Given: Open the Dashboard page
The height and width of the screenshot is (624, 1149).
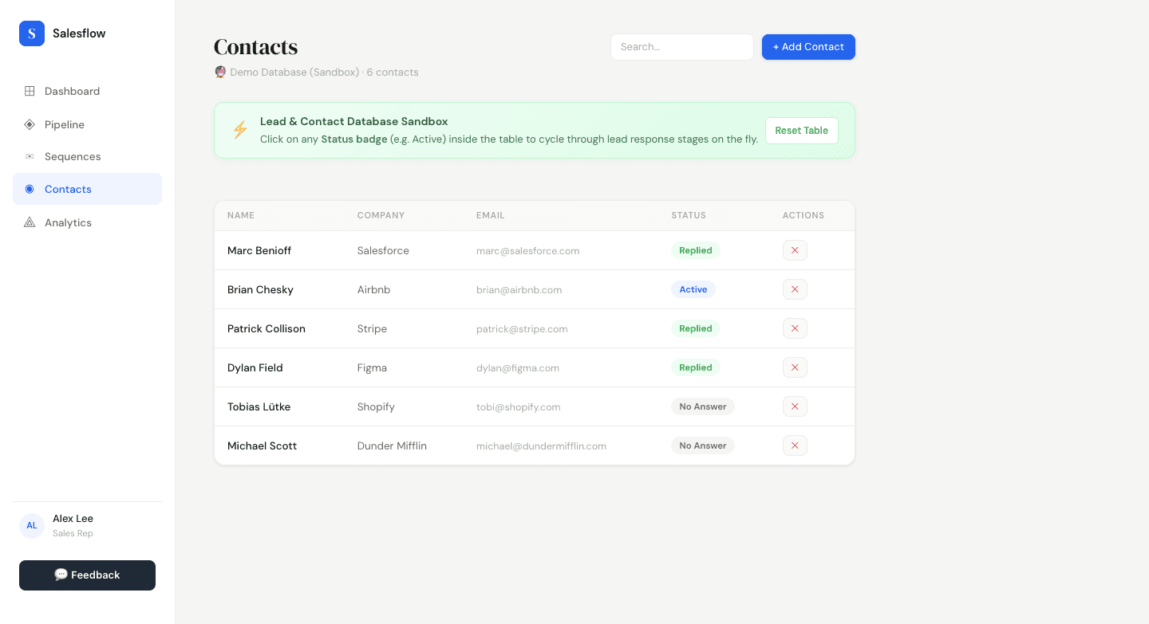Looking at the screenshot, I should click(x=87, y=91).
